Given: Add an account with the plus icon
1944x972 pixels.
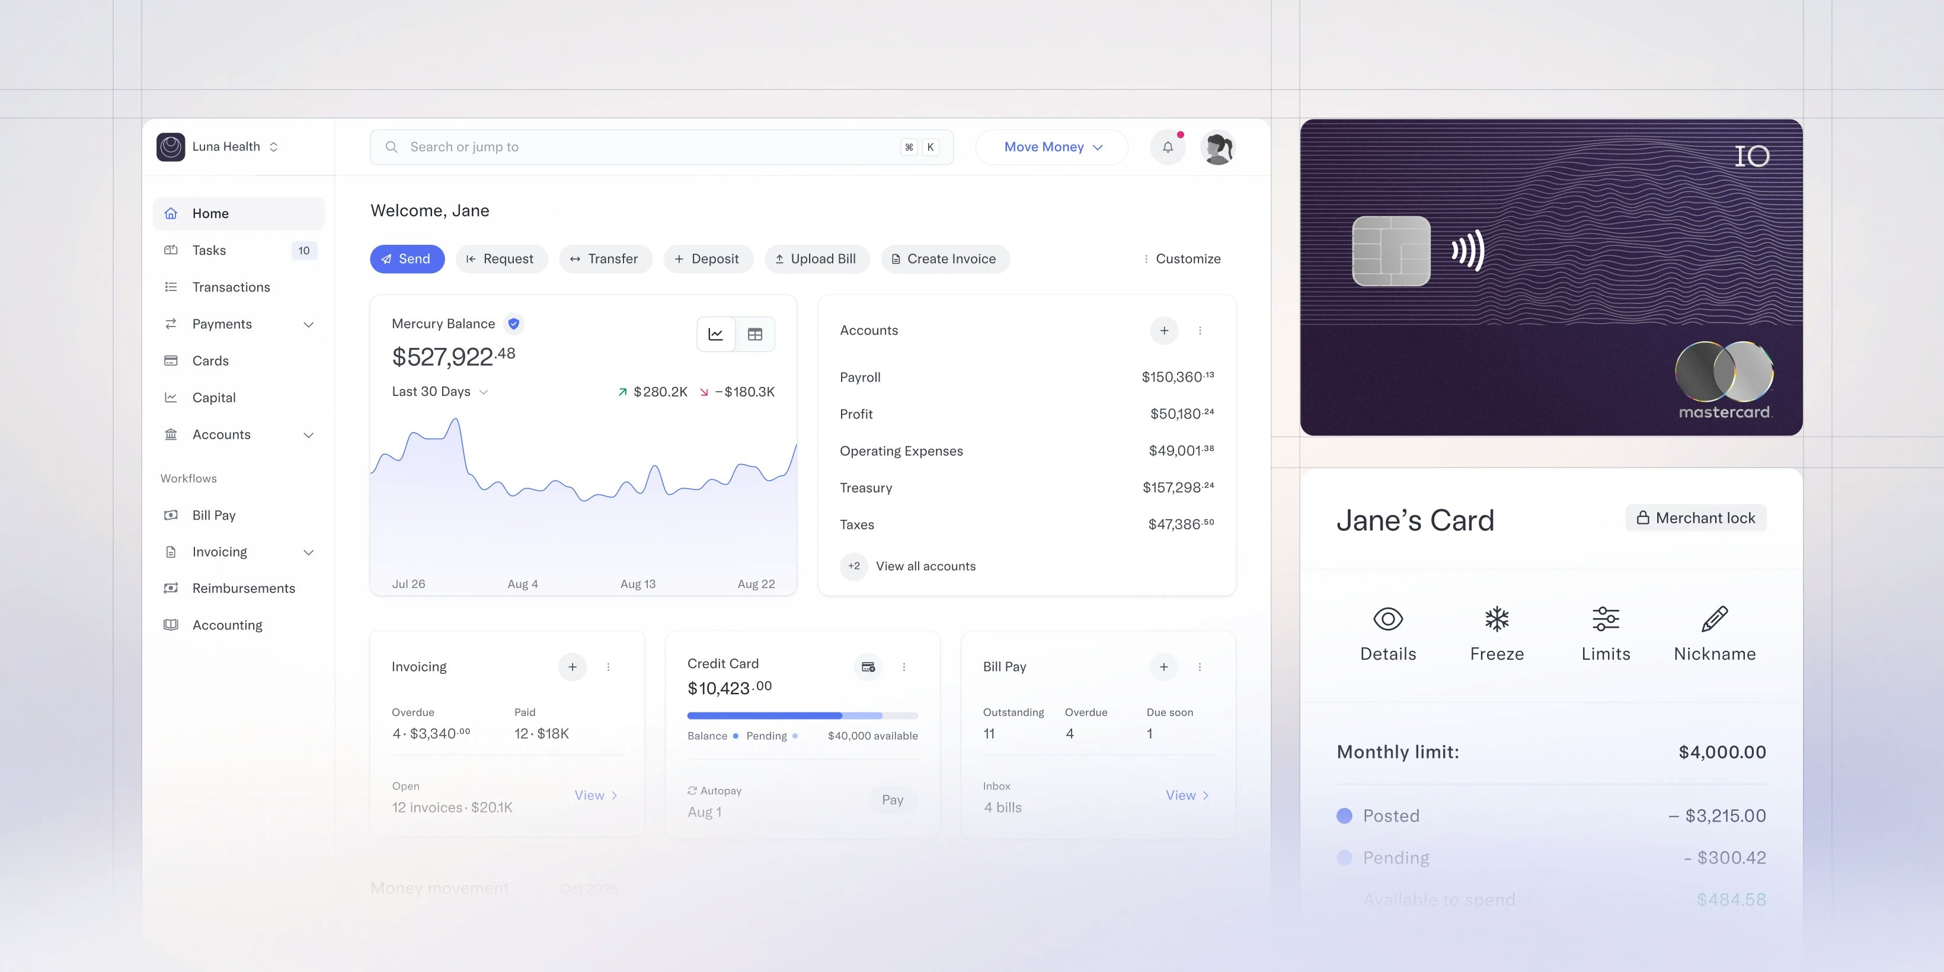Looking at the screenshot, I should tap(1165, 331).
